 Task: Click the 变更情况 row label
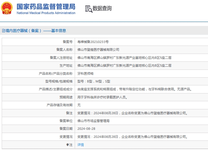point(66,137)
